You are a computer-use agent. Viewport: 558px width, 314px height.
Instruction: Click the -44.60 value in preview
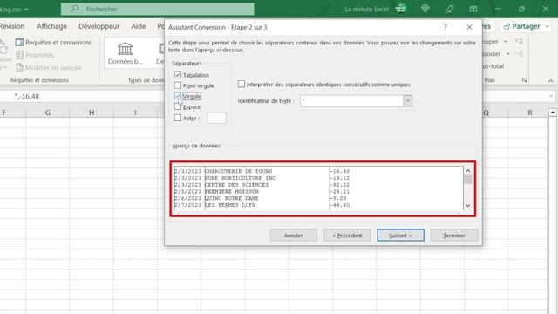coord(340,205)
